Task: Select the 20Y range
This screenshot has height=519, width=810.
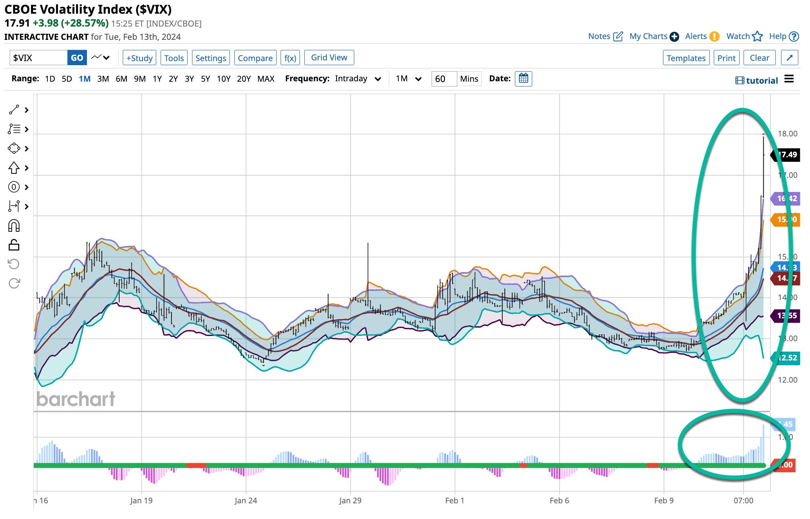Action: coord(244,79)
